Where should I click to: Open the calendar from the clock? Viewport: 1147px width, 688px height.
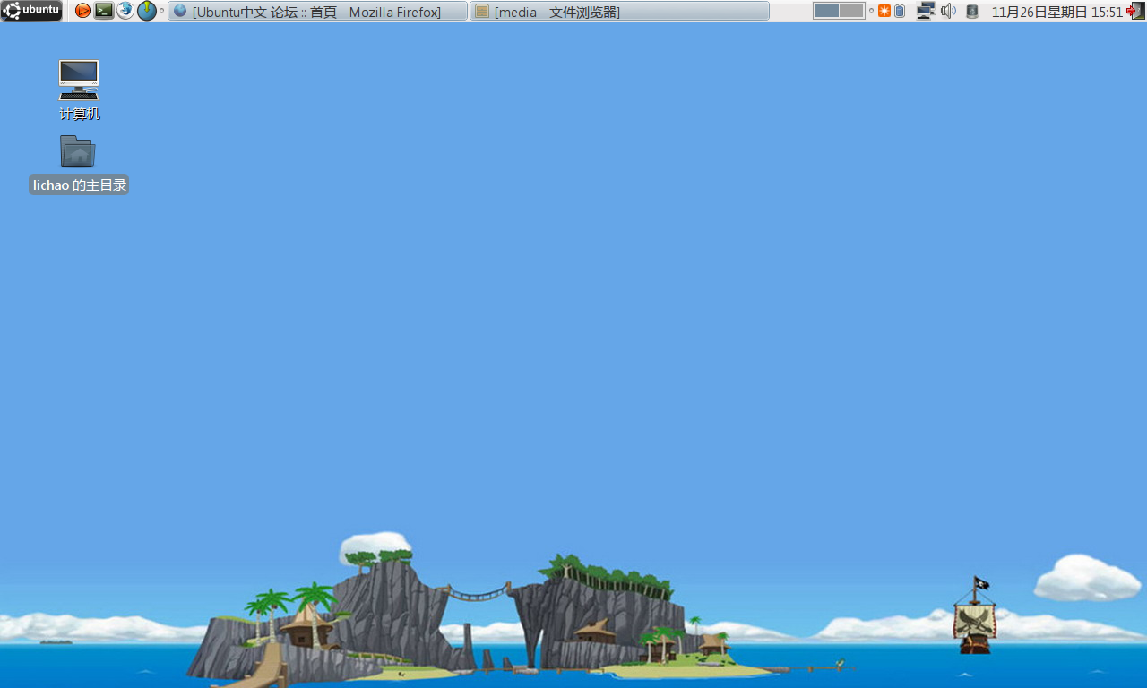[1056, 12]
